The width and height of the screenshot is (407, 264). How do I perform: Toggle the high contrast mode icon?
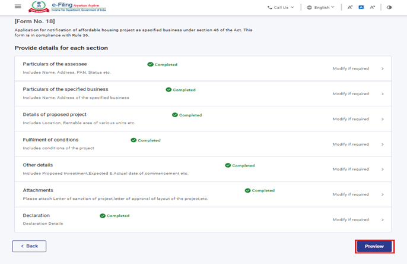389,8
